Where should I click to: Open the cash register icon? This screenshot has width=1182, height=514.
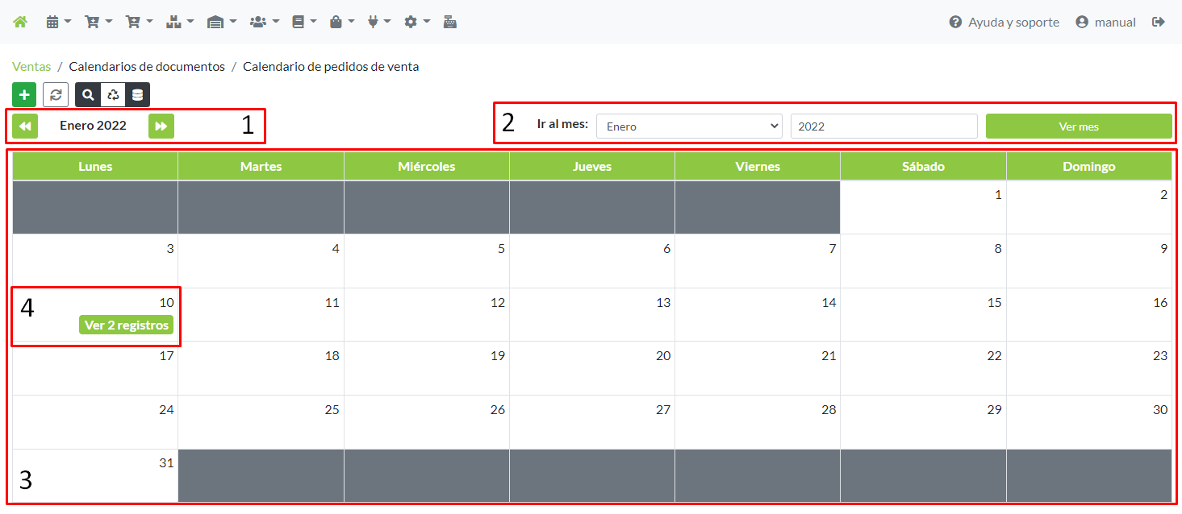point(450,22)
